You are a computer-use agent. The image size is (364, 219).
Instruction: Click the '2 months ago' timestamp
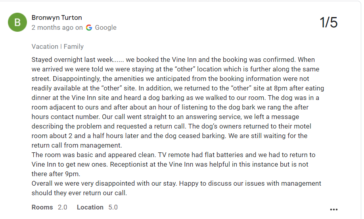[52, 27]
